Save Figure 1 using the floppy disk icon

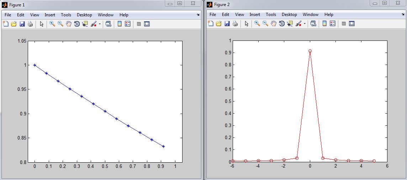tap(22, 24)
